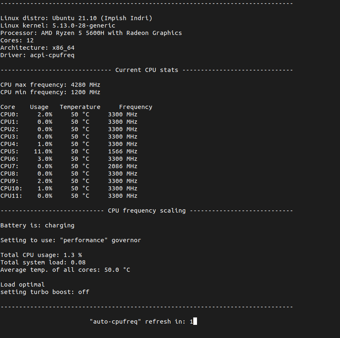Click the CPU min frequency 1200 MHz line
The width and height of the screenshot is (340, 338).
point(50,92)
